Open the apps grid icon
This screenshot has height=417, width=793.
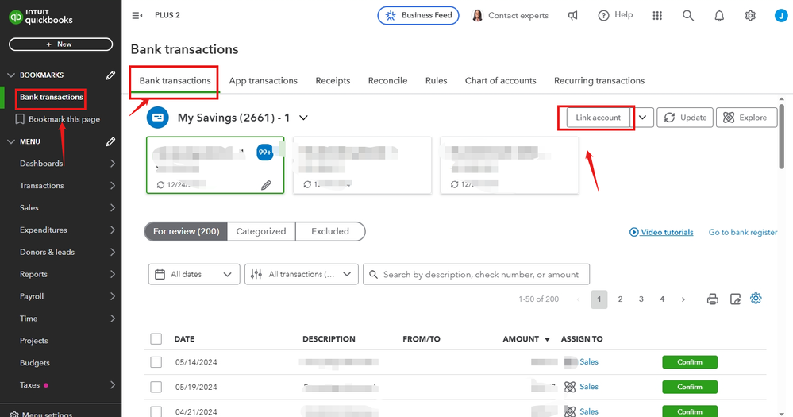pos(657,16)
